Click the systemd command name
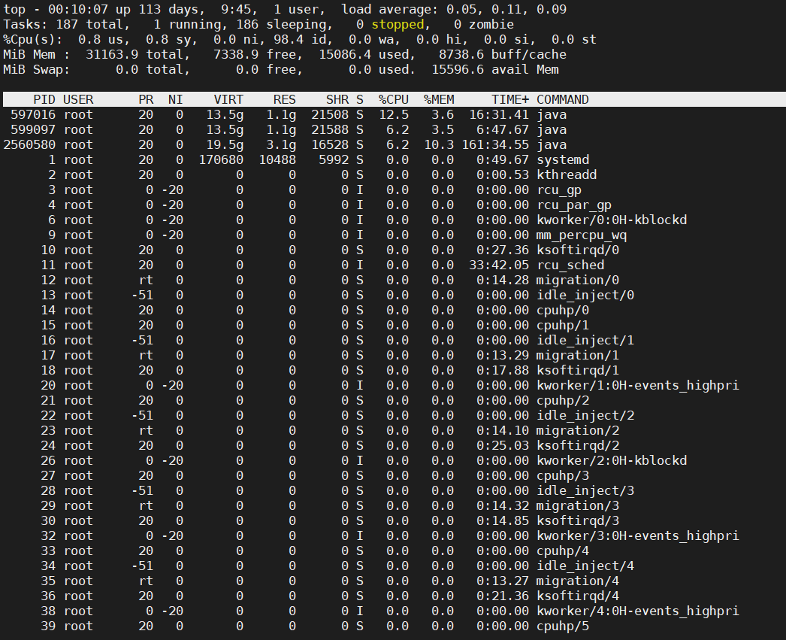786x640 pixels. tap(563, 160)
